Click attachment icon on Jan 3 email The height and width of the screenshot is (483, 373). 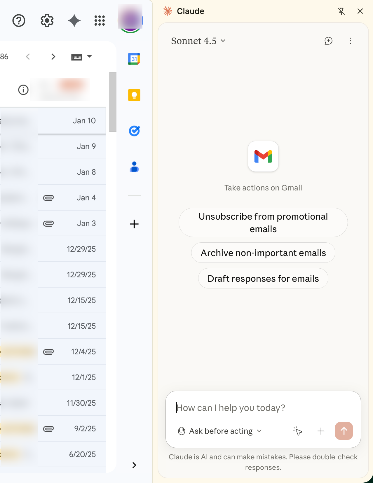[48, 224]
